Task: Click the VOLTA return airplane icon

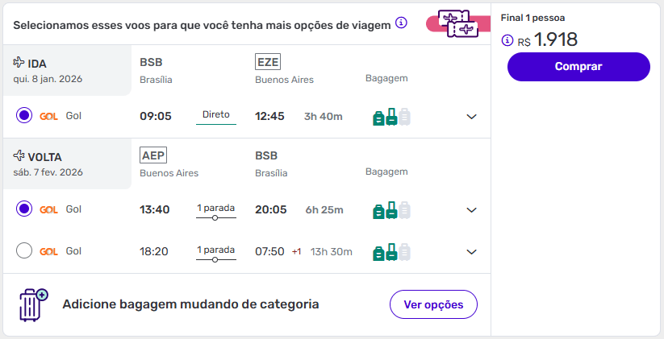Action: (19, 156)
